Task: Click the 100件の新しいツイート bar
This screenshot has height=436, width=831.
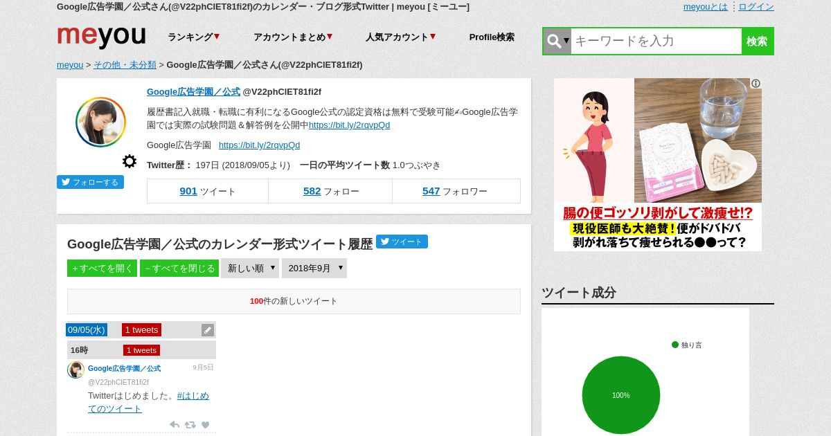Action: coord(294,301)
